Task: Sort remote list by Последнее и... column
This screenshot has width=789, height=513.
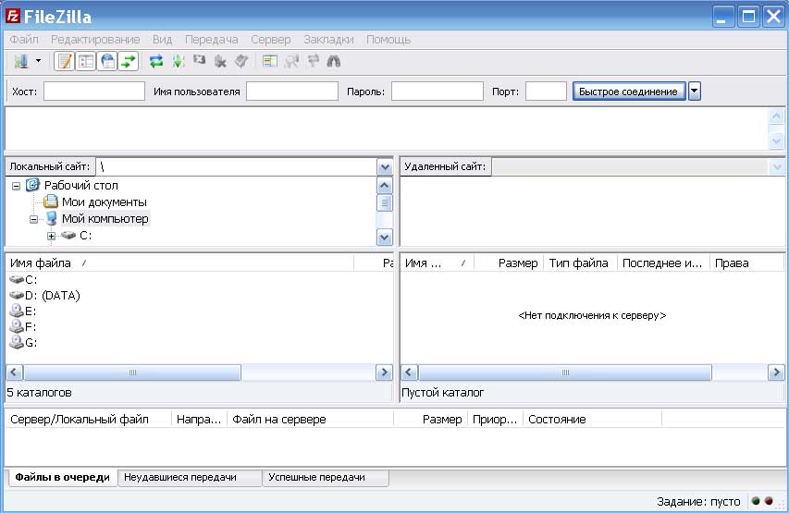Action: [x=663, y=263]
